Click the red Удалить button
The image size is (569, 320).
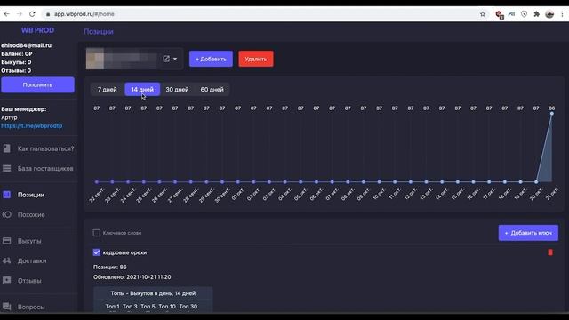point(256,59)
